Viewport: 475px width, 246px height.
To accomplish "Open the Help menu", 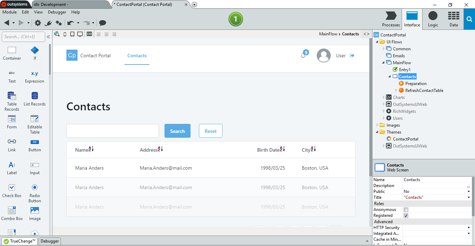I will click(75, 12).
